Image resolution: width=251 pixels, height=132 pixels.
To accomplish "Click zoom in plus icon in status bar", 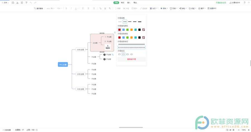I will (248, 130).
